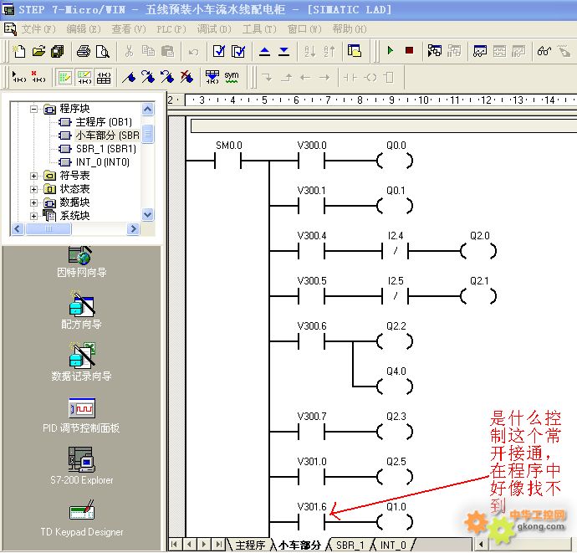Image resolution: width=577 pixels, height=553 pixels.
Task: Toggle the POU comments view icon
Action: pyautogui.click(x=65, y=77)
